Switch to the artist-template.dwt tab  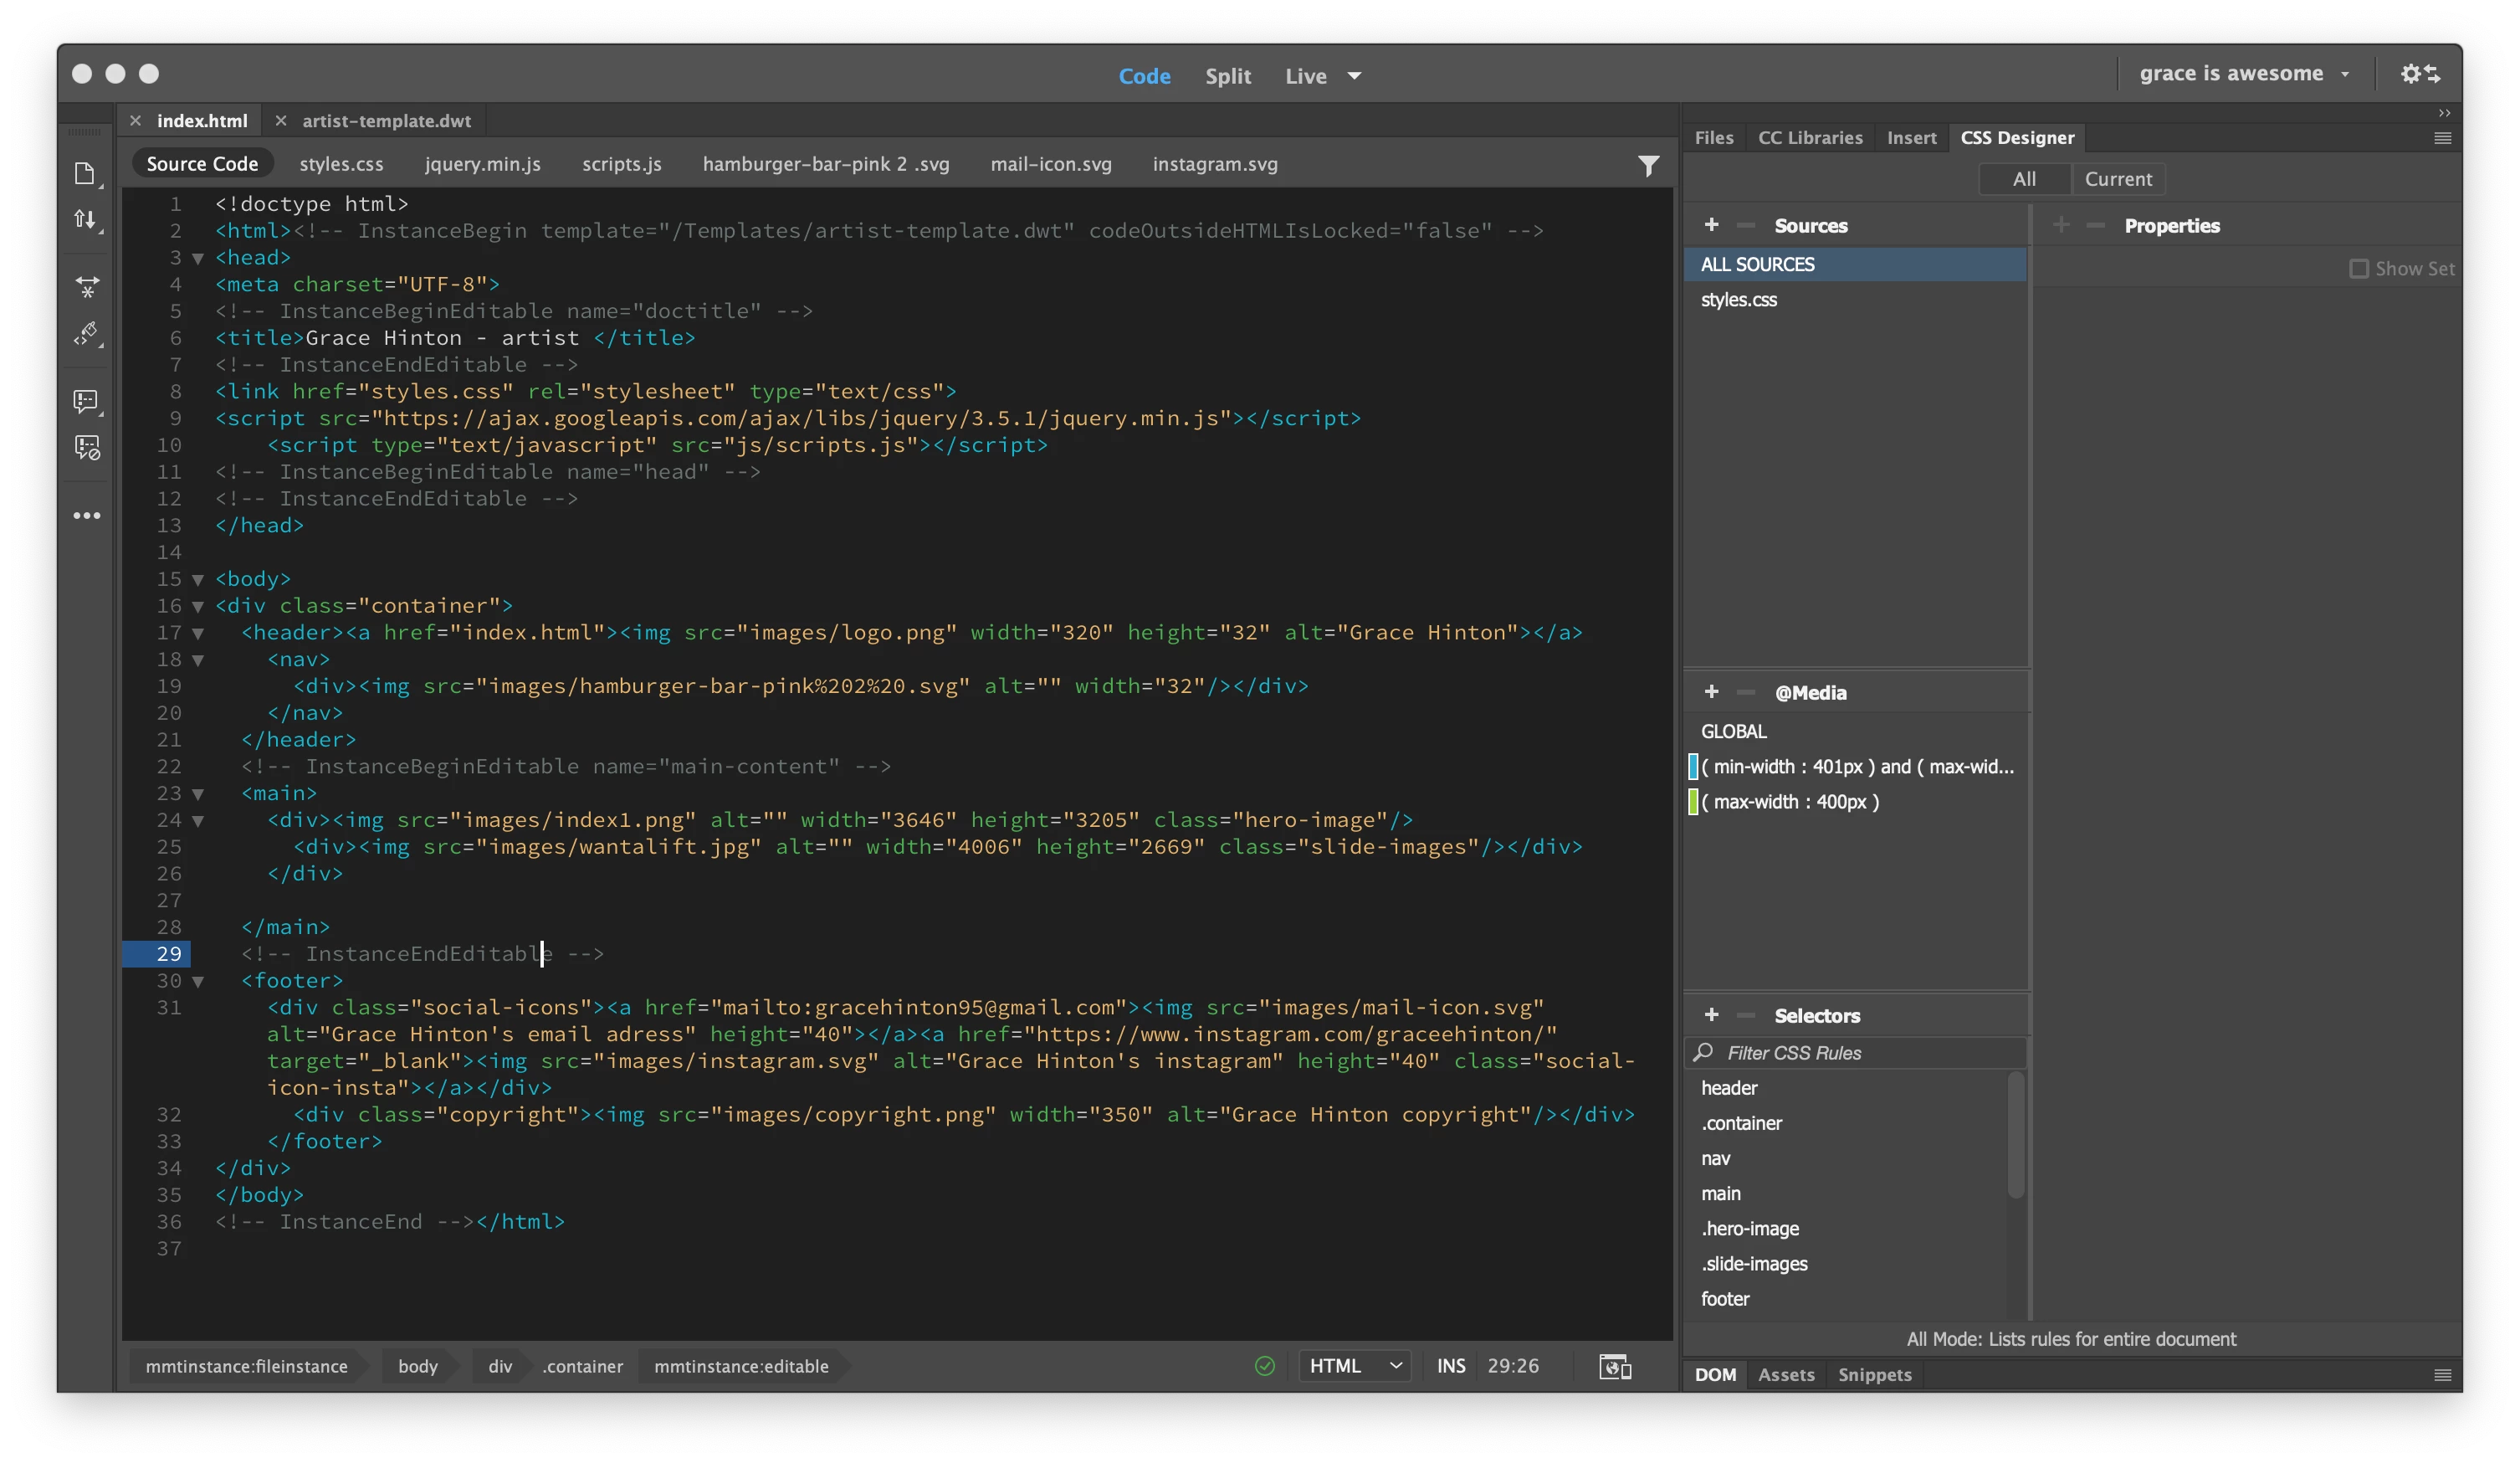pyautogui.click(x=386, y=121)
